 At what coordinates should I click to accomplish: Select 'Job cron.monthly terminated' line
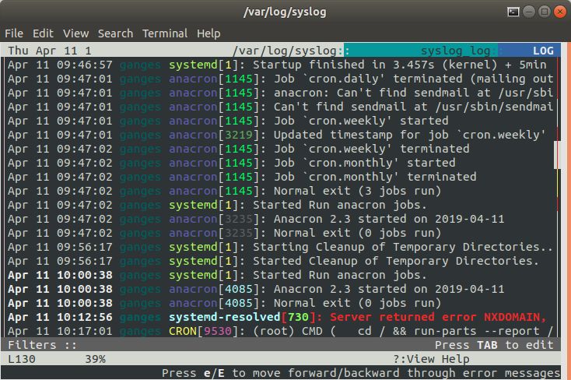(x=242, y=177)
